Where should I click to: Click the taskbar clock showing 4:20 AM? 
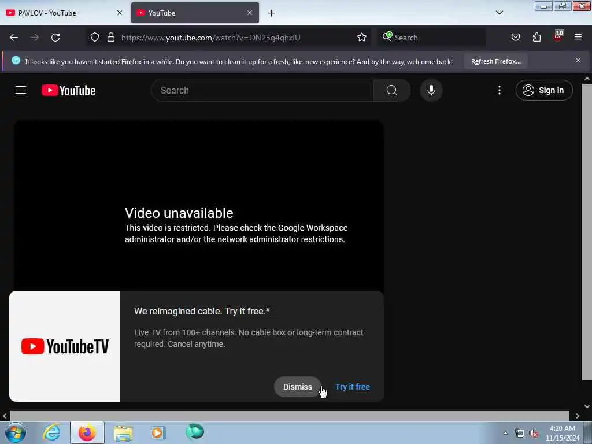[x=562, y=433]
